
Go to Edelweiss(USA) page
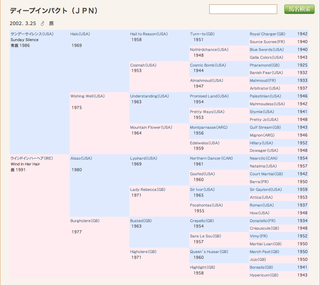205,143
